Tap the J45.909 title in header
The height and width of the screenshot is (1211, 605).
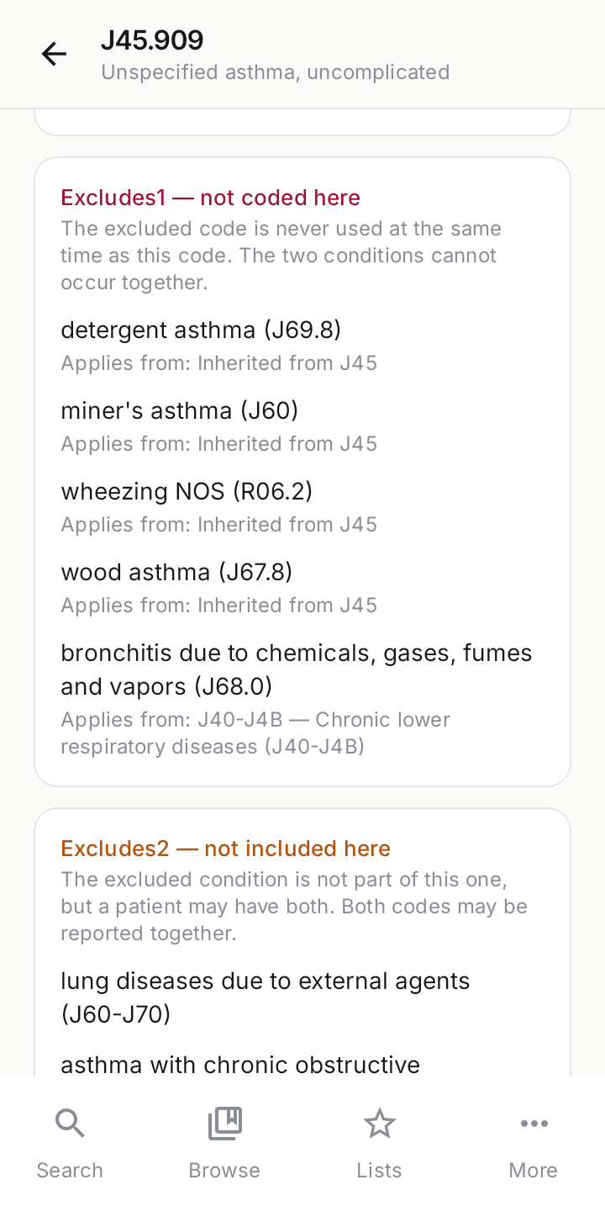152,40
